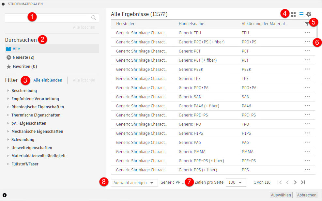This screenshot has width=322, height=201.
Task: Click the material search input field
Action: pyautogui.click(x=47, y=18)
